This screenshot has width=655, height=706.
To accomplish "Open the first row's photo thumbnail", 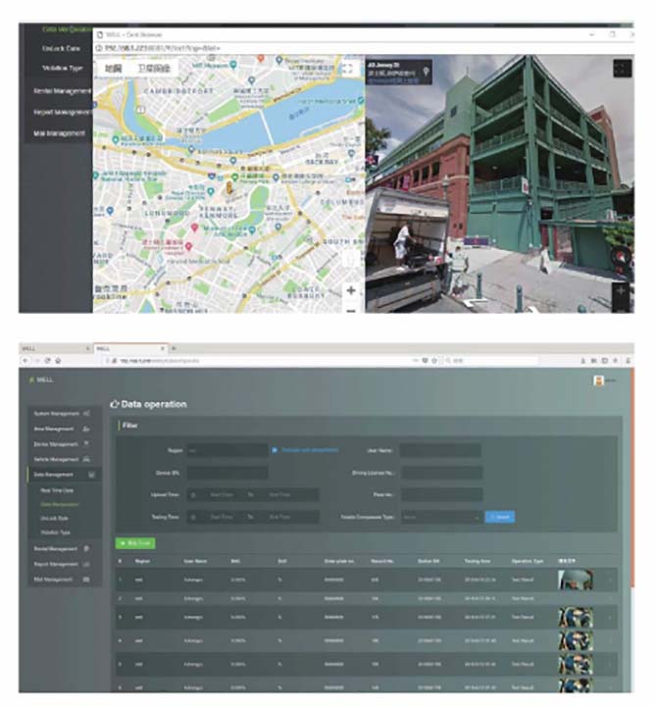I will tap(576, 580).
